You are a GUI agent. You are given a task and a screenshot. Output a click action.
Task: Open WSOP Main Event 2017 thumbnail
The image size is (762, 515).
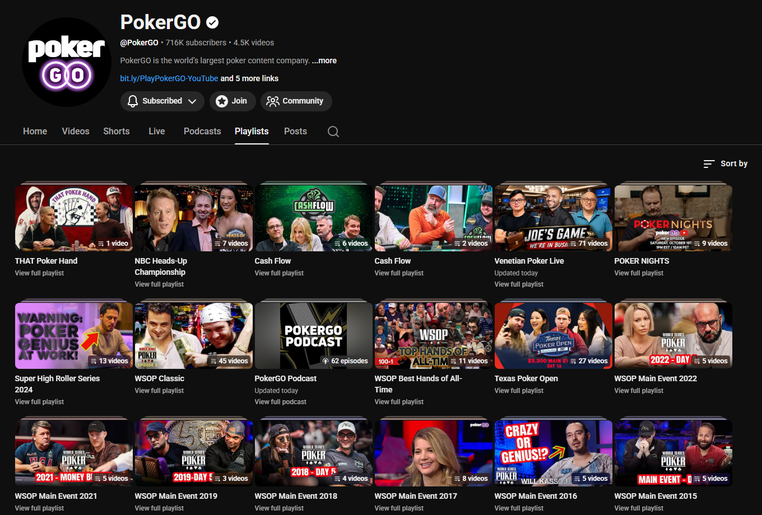click(434, 453)
